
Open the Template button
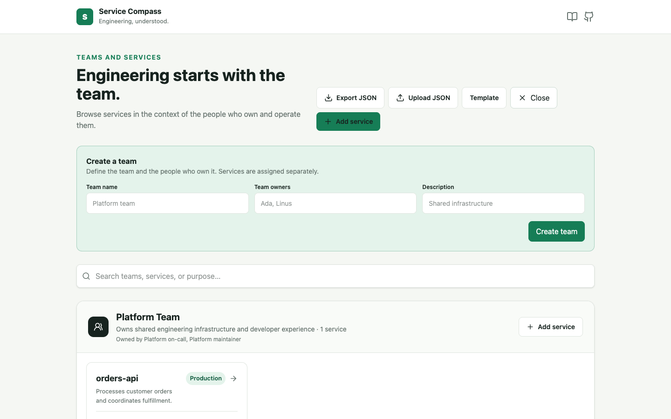point(484,98)
